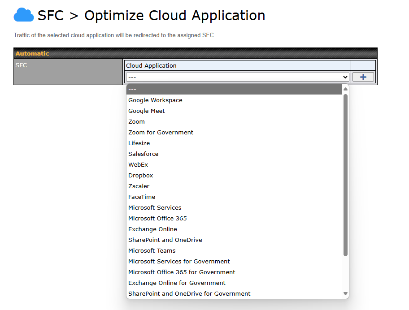Click the dropdown list scrollbar thumb
This screenshot has width=409, height=310.
pyautogui.click(x=346, y=175)
